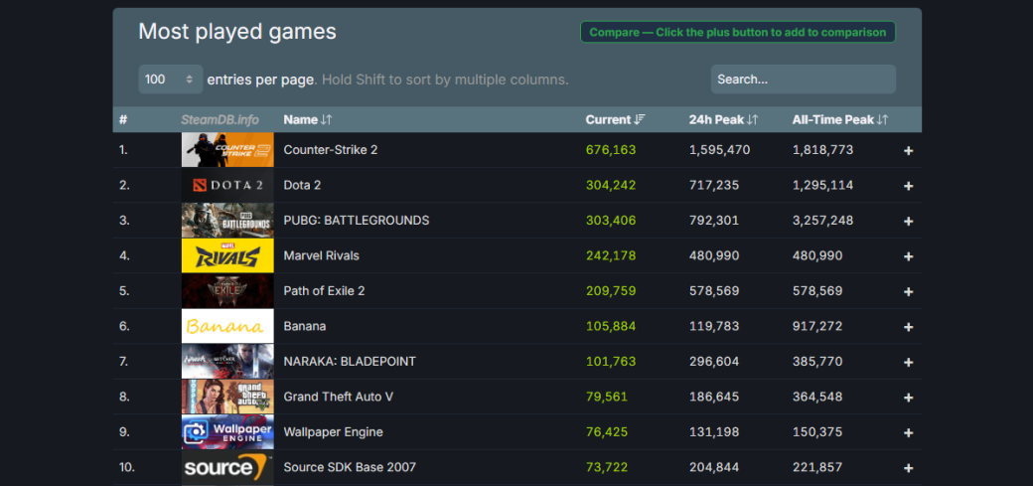The width and height of the screenshot is (1033, 486).
Task: Select all-time peak value 1,818,773
Action: [x=822, y=150]
